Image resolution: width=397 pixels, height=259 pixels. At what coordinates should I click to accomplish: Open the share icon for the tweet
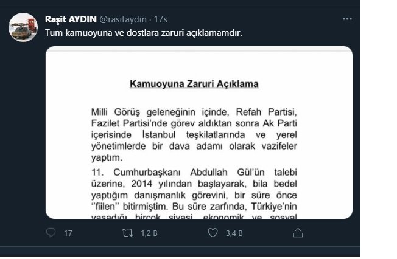coord(298,233)
